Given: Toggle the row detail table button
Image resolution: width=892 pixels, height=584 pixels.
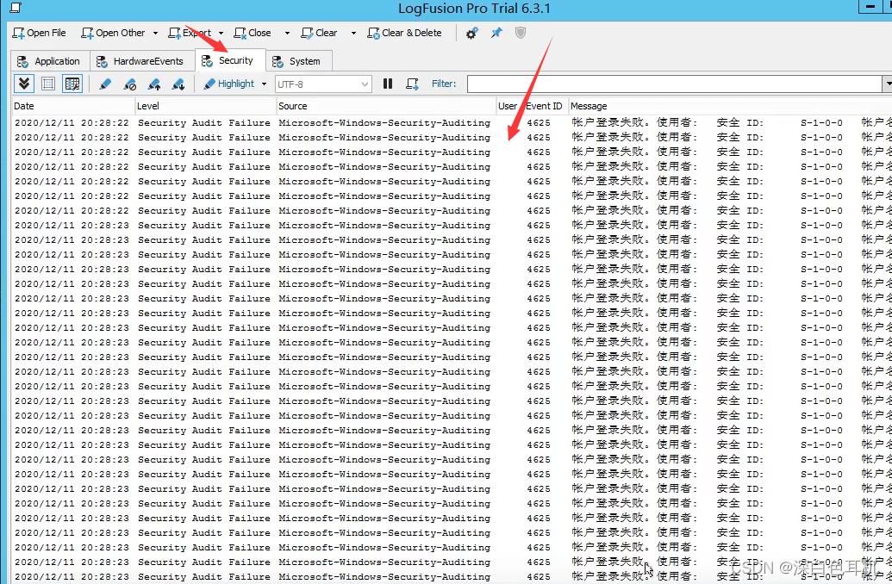Looking at the screenshot, I should pyautogui.click(x=72, y=84).
